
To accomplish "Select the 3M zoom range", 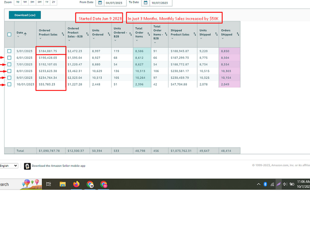I will [32, 2].
